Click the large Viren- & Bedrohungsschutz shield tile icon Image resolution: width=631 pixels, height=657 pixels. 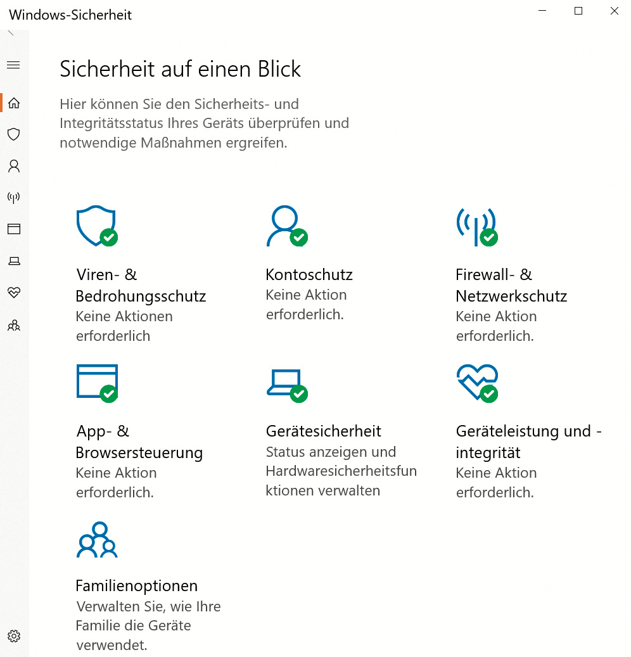point(96,226)
